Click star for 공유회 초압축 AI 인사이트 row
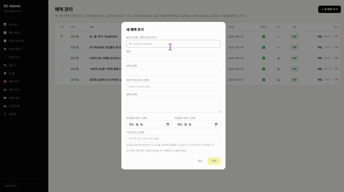344x192 pixels. click(62, 79)
